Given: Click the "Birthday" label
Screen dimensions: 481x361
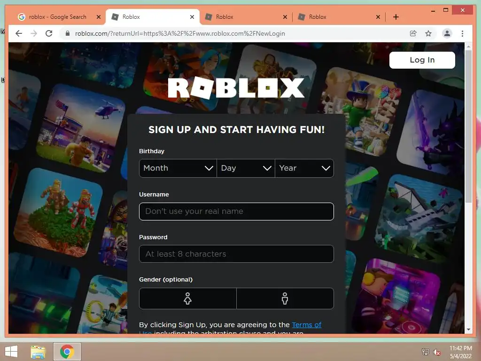Looking at the screenshot, I should pyautogui.click(x=152, y=151).
